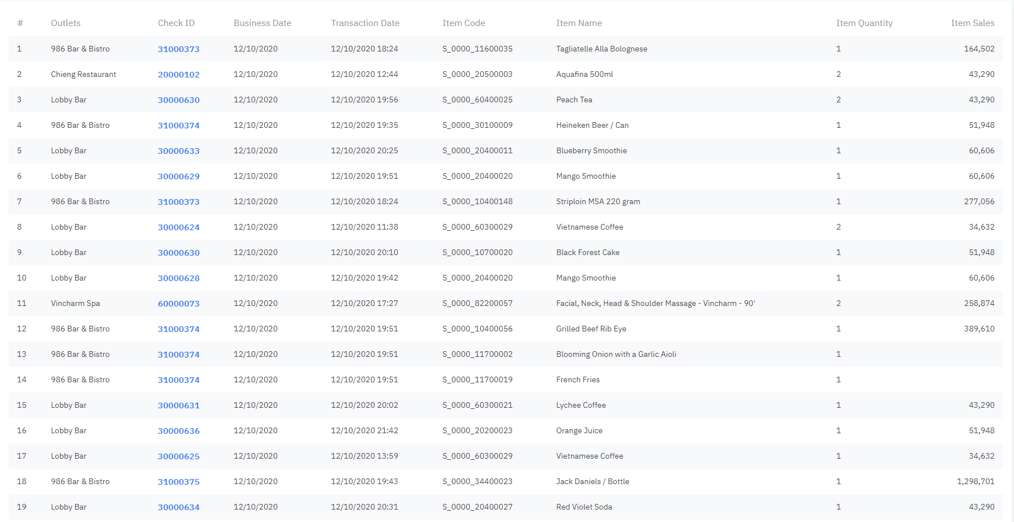Click the Business Date column header

pos(262,23)
